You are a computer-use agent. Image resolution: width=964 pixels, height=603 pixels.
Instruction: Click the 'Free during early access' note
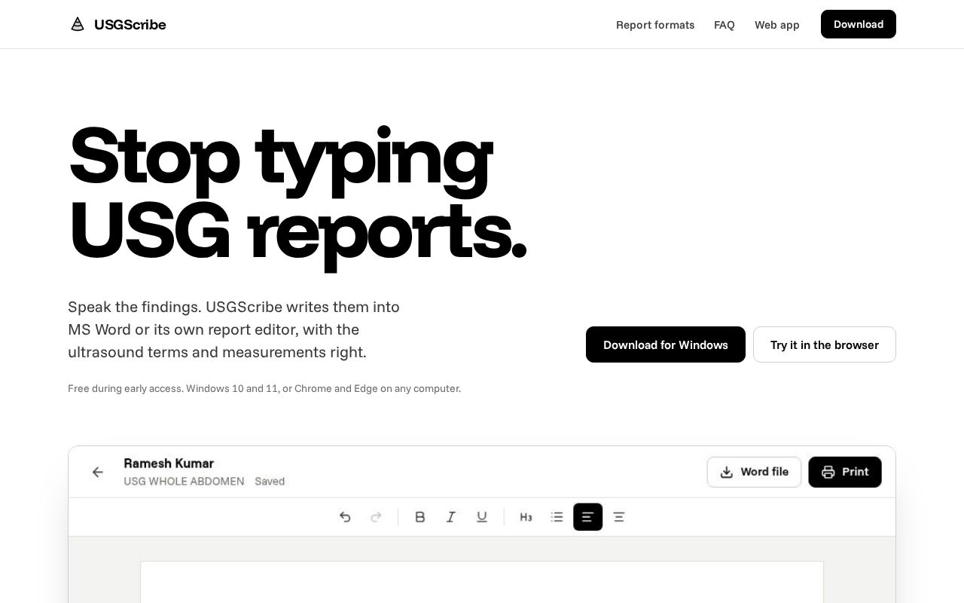[x=264, y=389]
